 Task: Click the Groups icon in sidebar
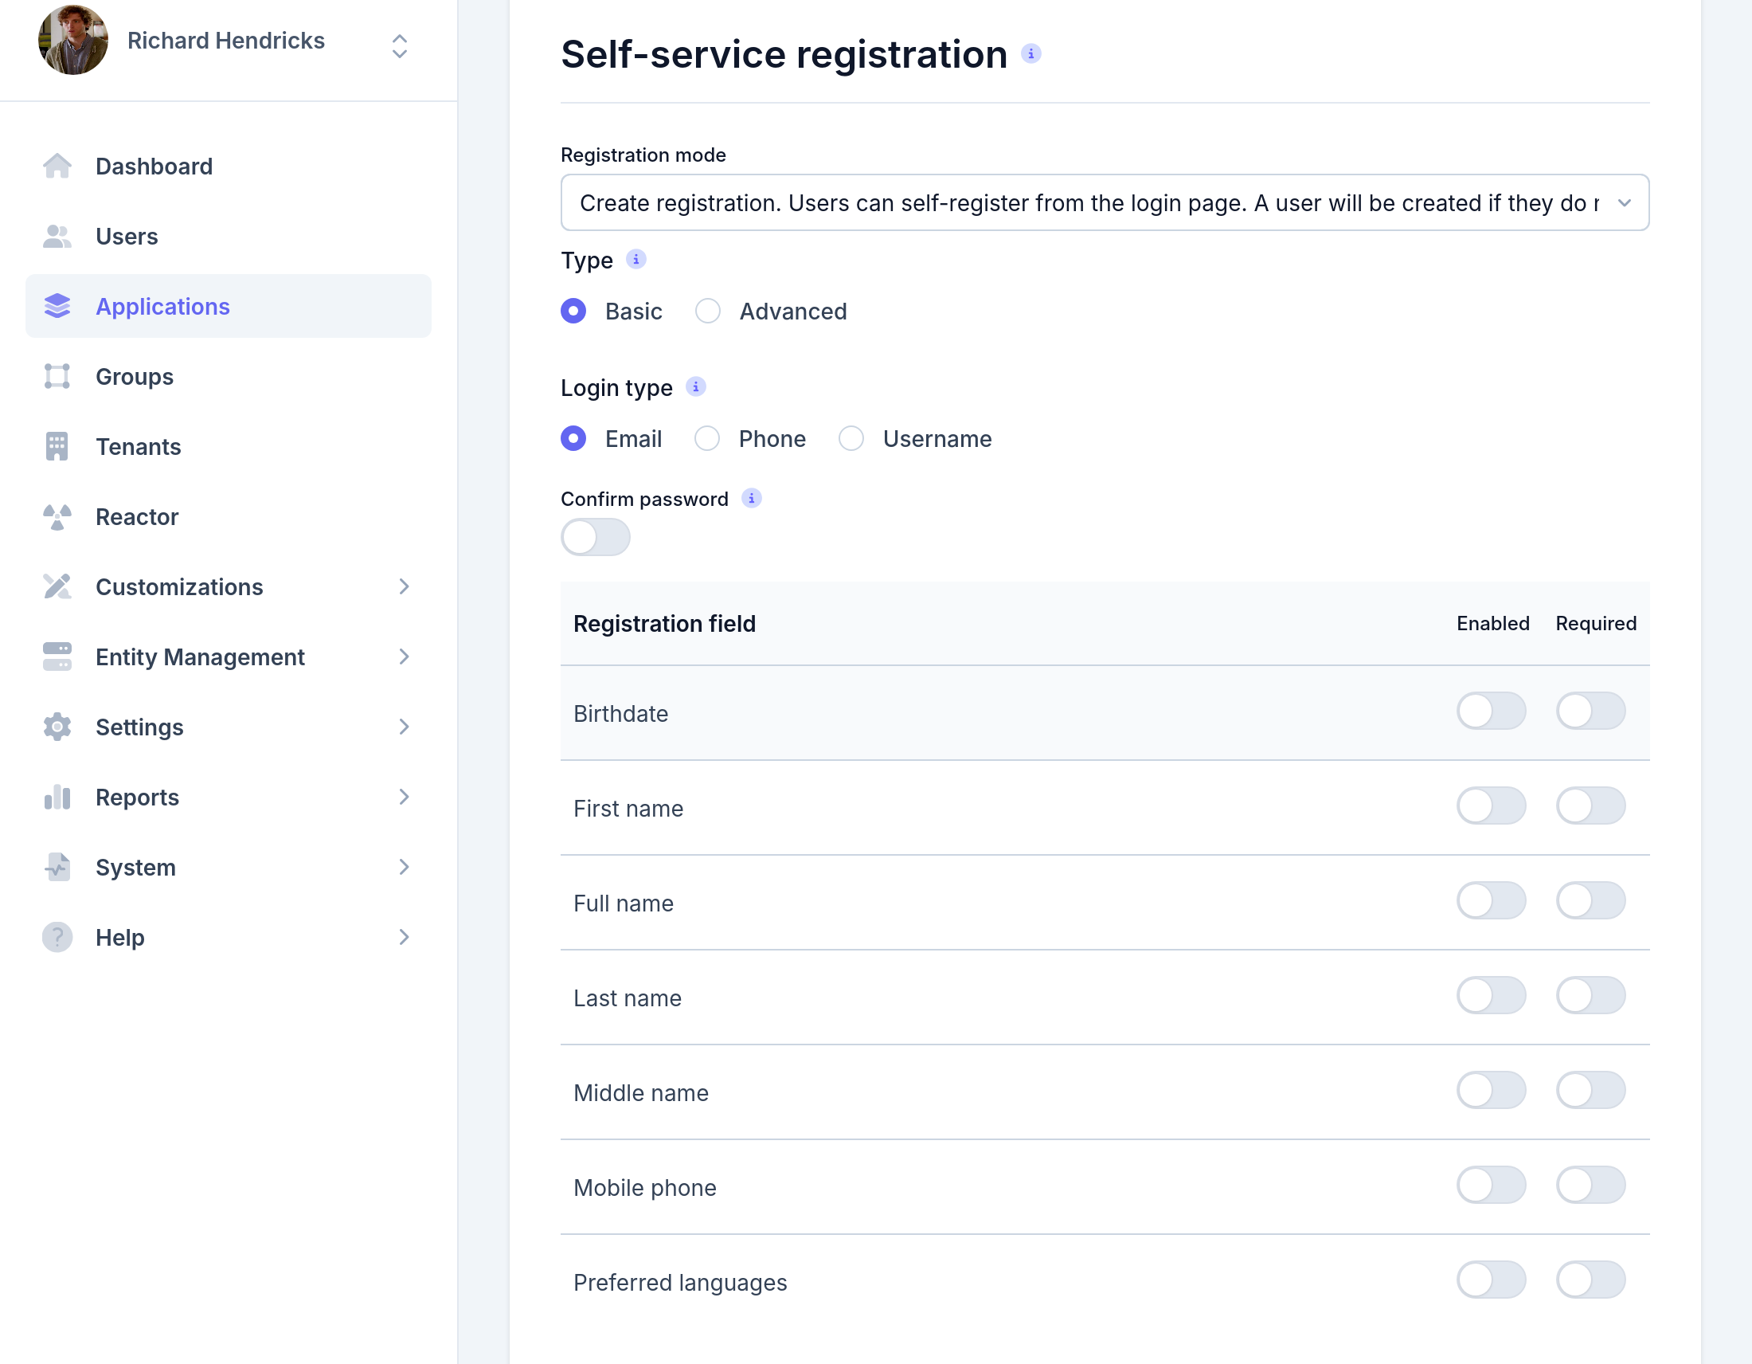[57, 376]
